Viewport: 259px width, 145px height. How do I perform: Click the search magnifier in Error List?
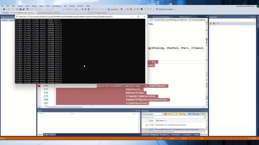(x=205, y=117)
